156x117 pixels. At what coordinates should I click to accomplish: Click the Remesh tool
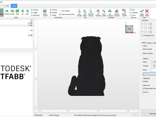coord(53,12)
